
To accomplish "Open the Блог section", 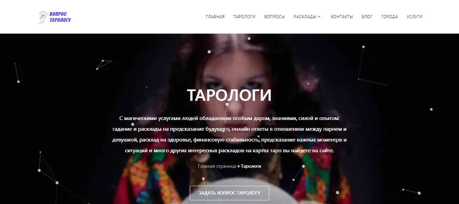I will 367,17.
